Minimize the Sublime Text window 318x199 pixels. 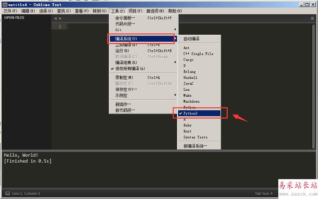point(301,4)
